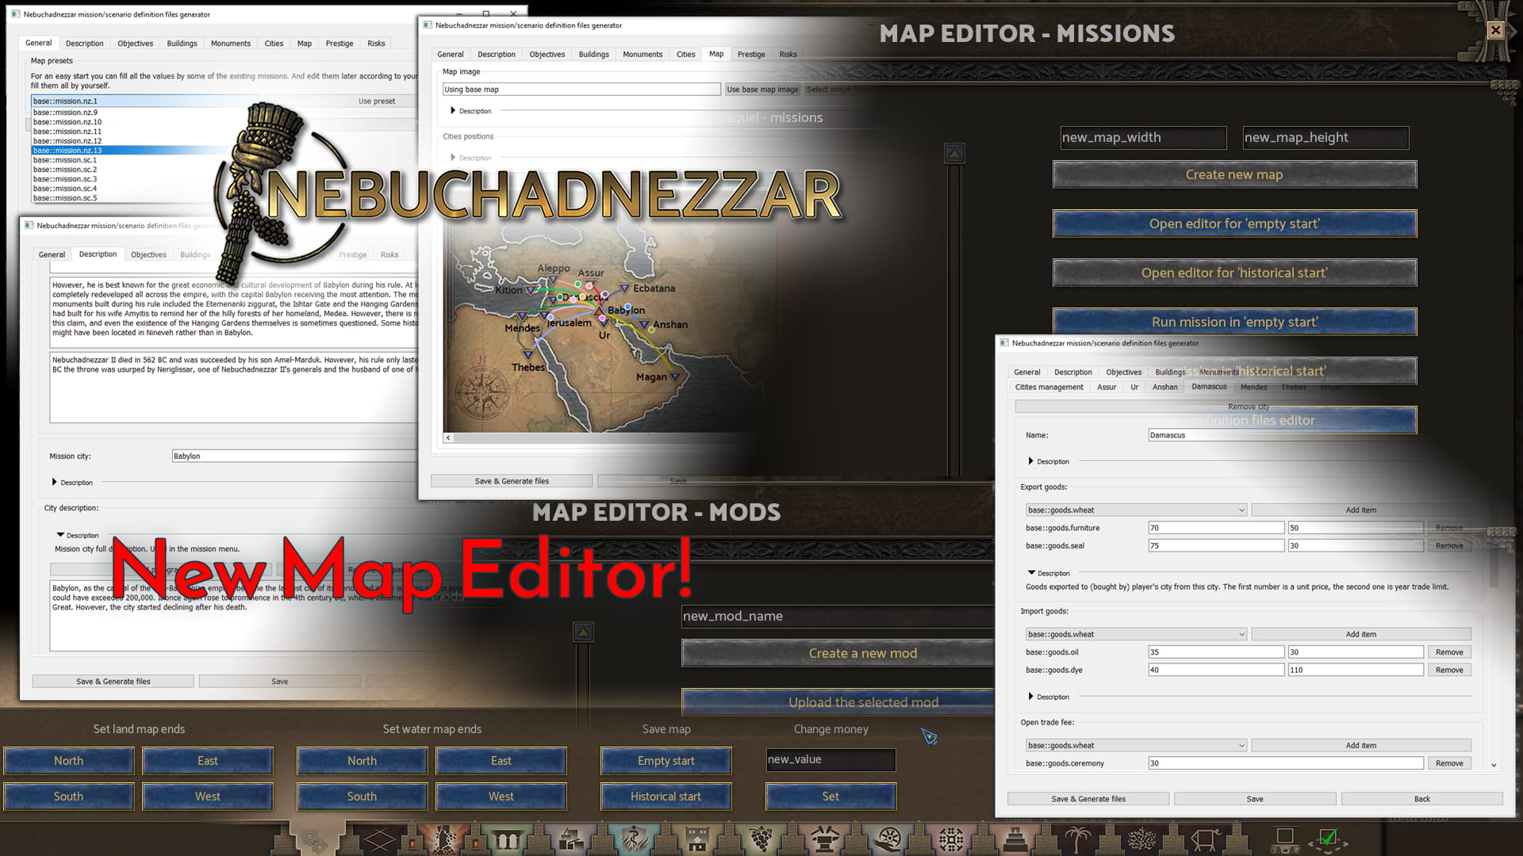
Task: Open base::goods.wheat dropdown under Open trade fee
Action: coord(1137,745)
